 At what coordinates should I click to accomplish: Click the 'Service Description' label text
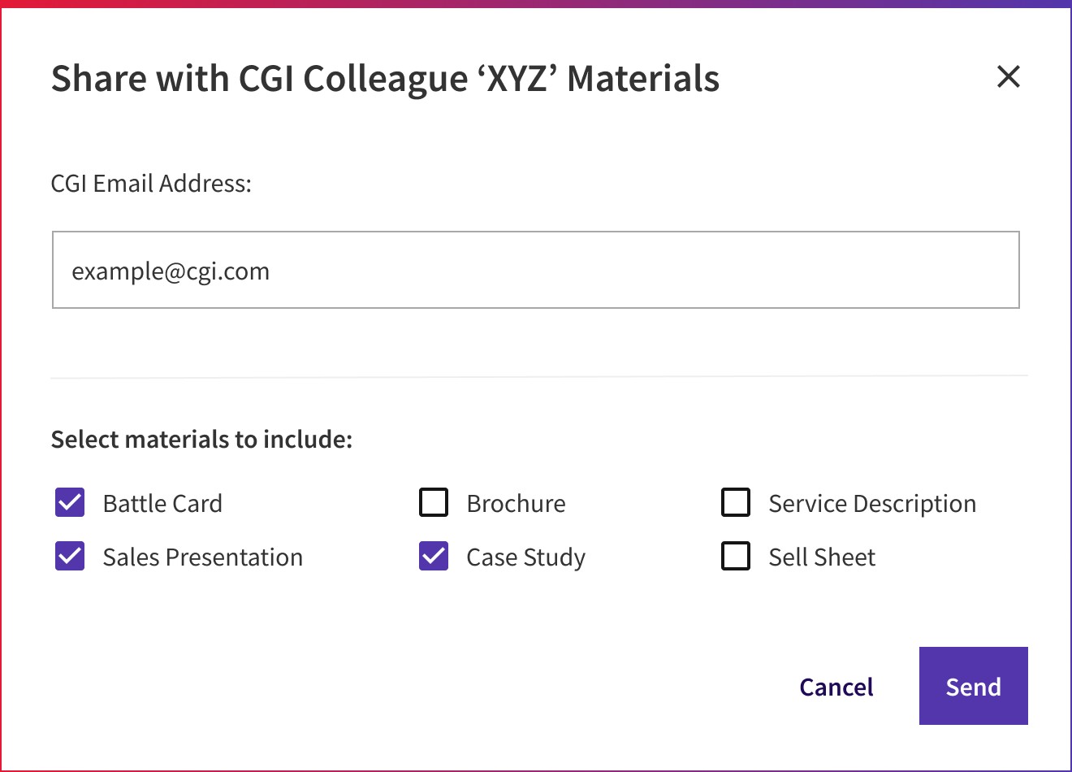pyautogui.click(x=872, y=504)
